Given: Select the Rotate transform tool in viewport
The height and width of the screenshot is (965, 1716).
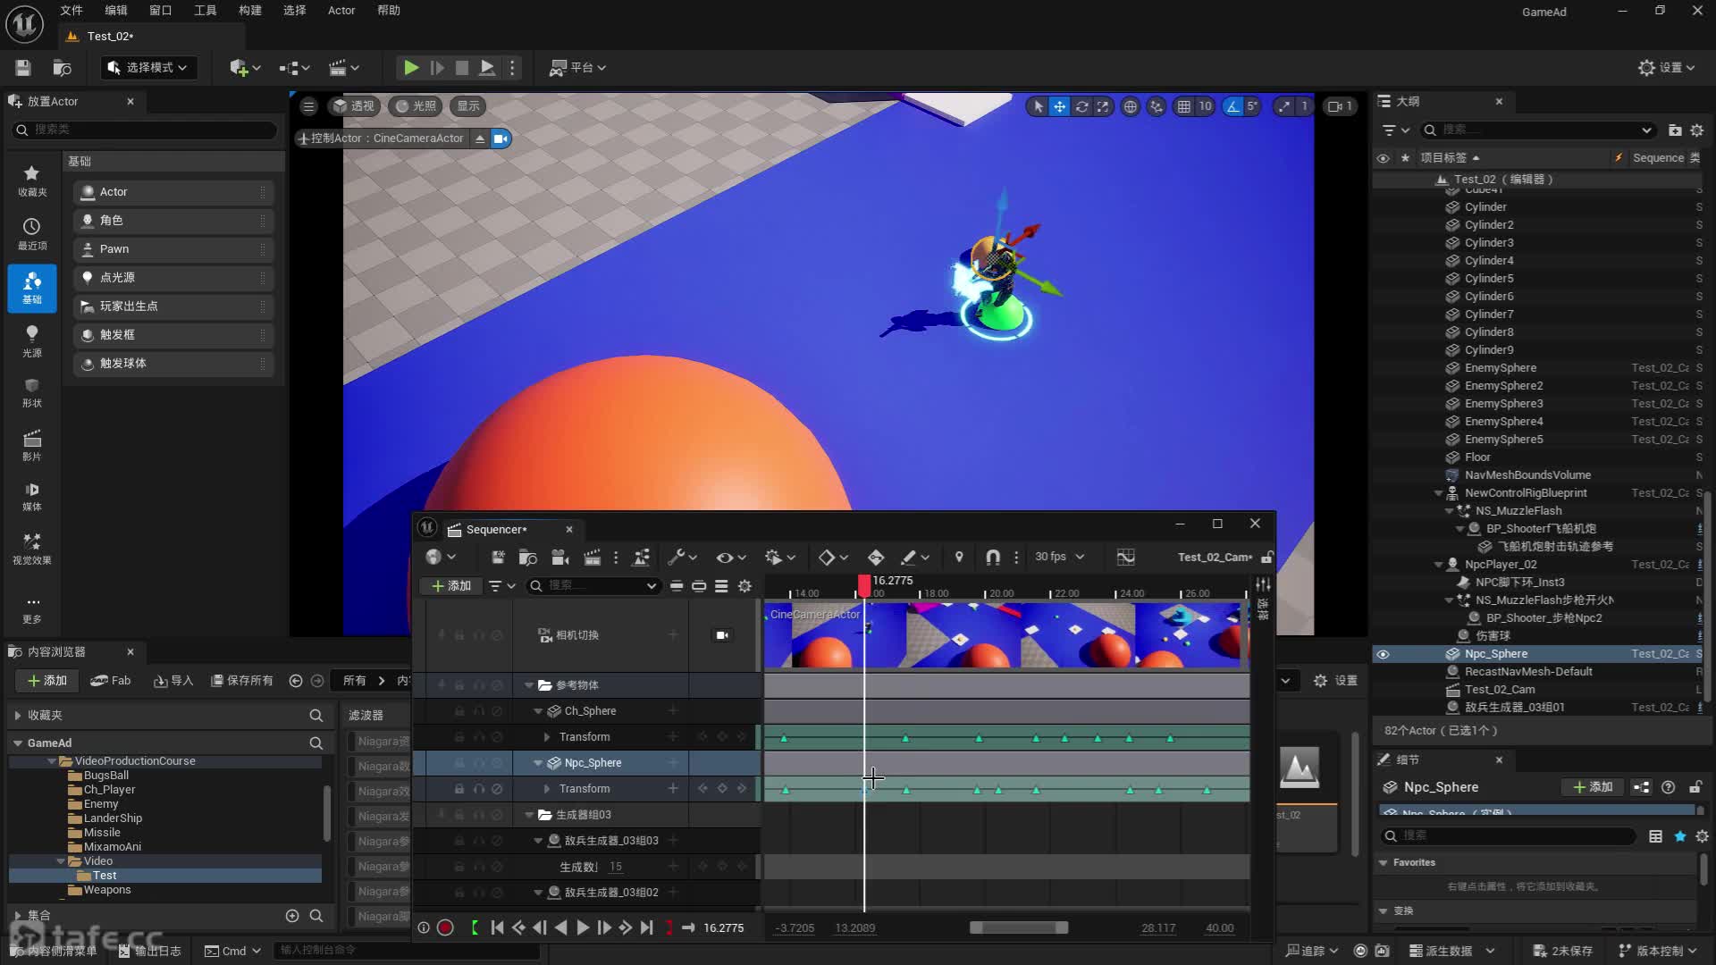Looking at the screenshot, I should pos(1081,106).
